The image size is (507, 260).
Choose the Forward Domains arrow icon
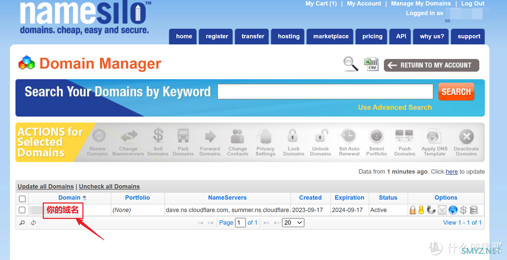[210, 136]
